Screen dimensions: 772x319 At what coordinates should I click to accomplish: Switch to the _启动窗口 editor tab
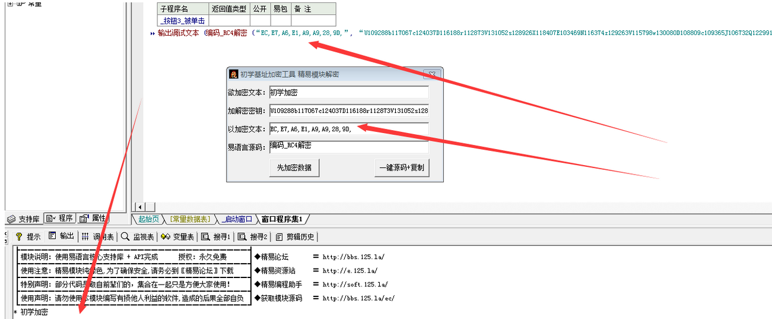tap(236, 219)
